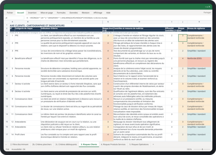Open the Aide tab
This screenshot has height=155, width=216.
point(108,13)
